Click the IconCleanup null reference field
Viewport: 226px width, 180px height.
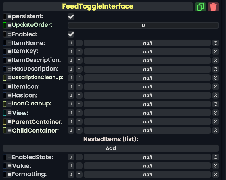click(147, 104)
